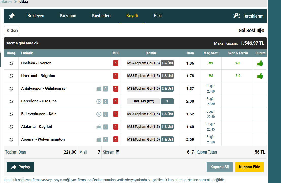The height and width of the screenshot is (183, 281).
Task: Click the thumbs-up status for Chelsea - Everton
Action: pyautogui.click(x=260, y=63)
